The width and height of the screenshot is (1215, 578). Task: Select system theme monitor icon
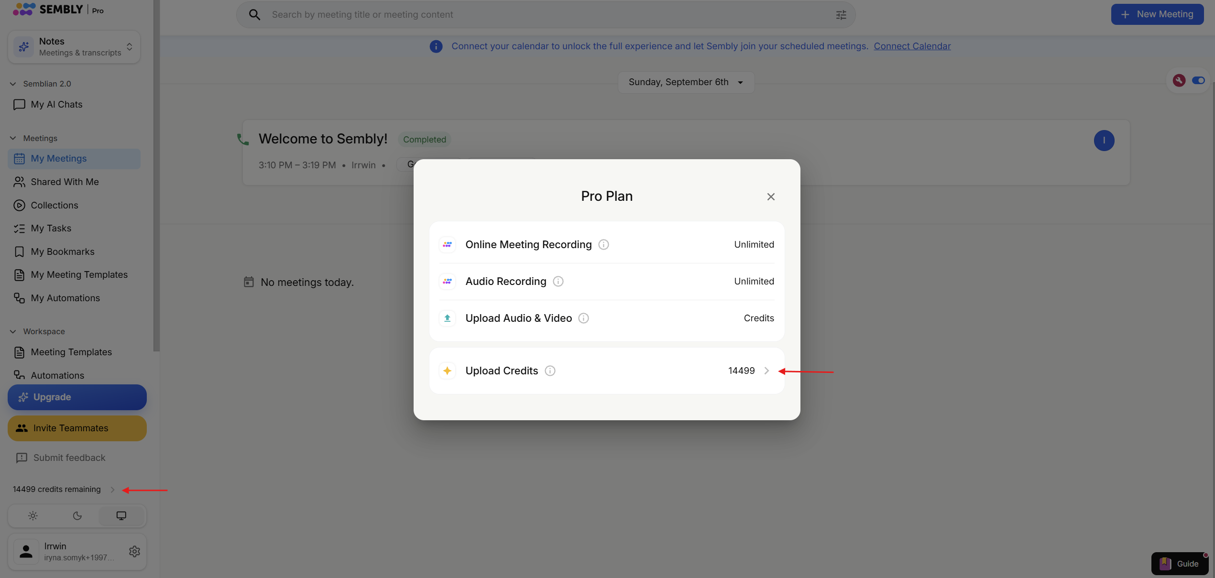(121, 516)
